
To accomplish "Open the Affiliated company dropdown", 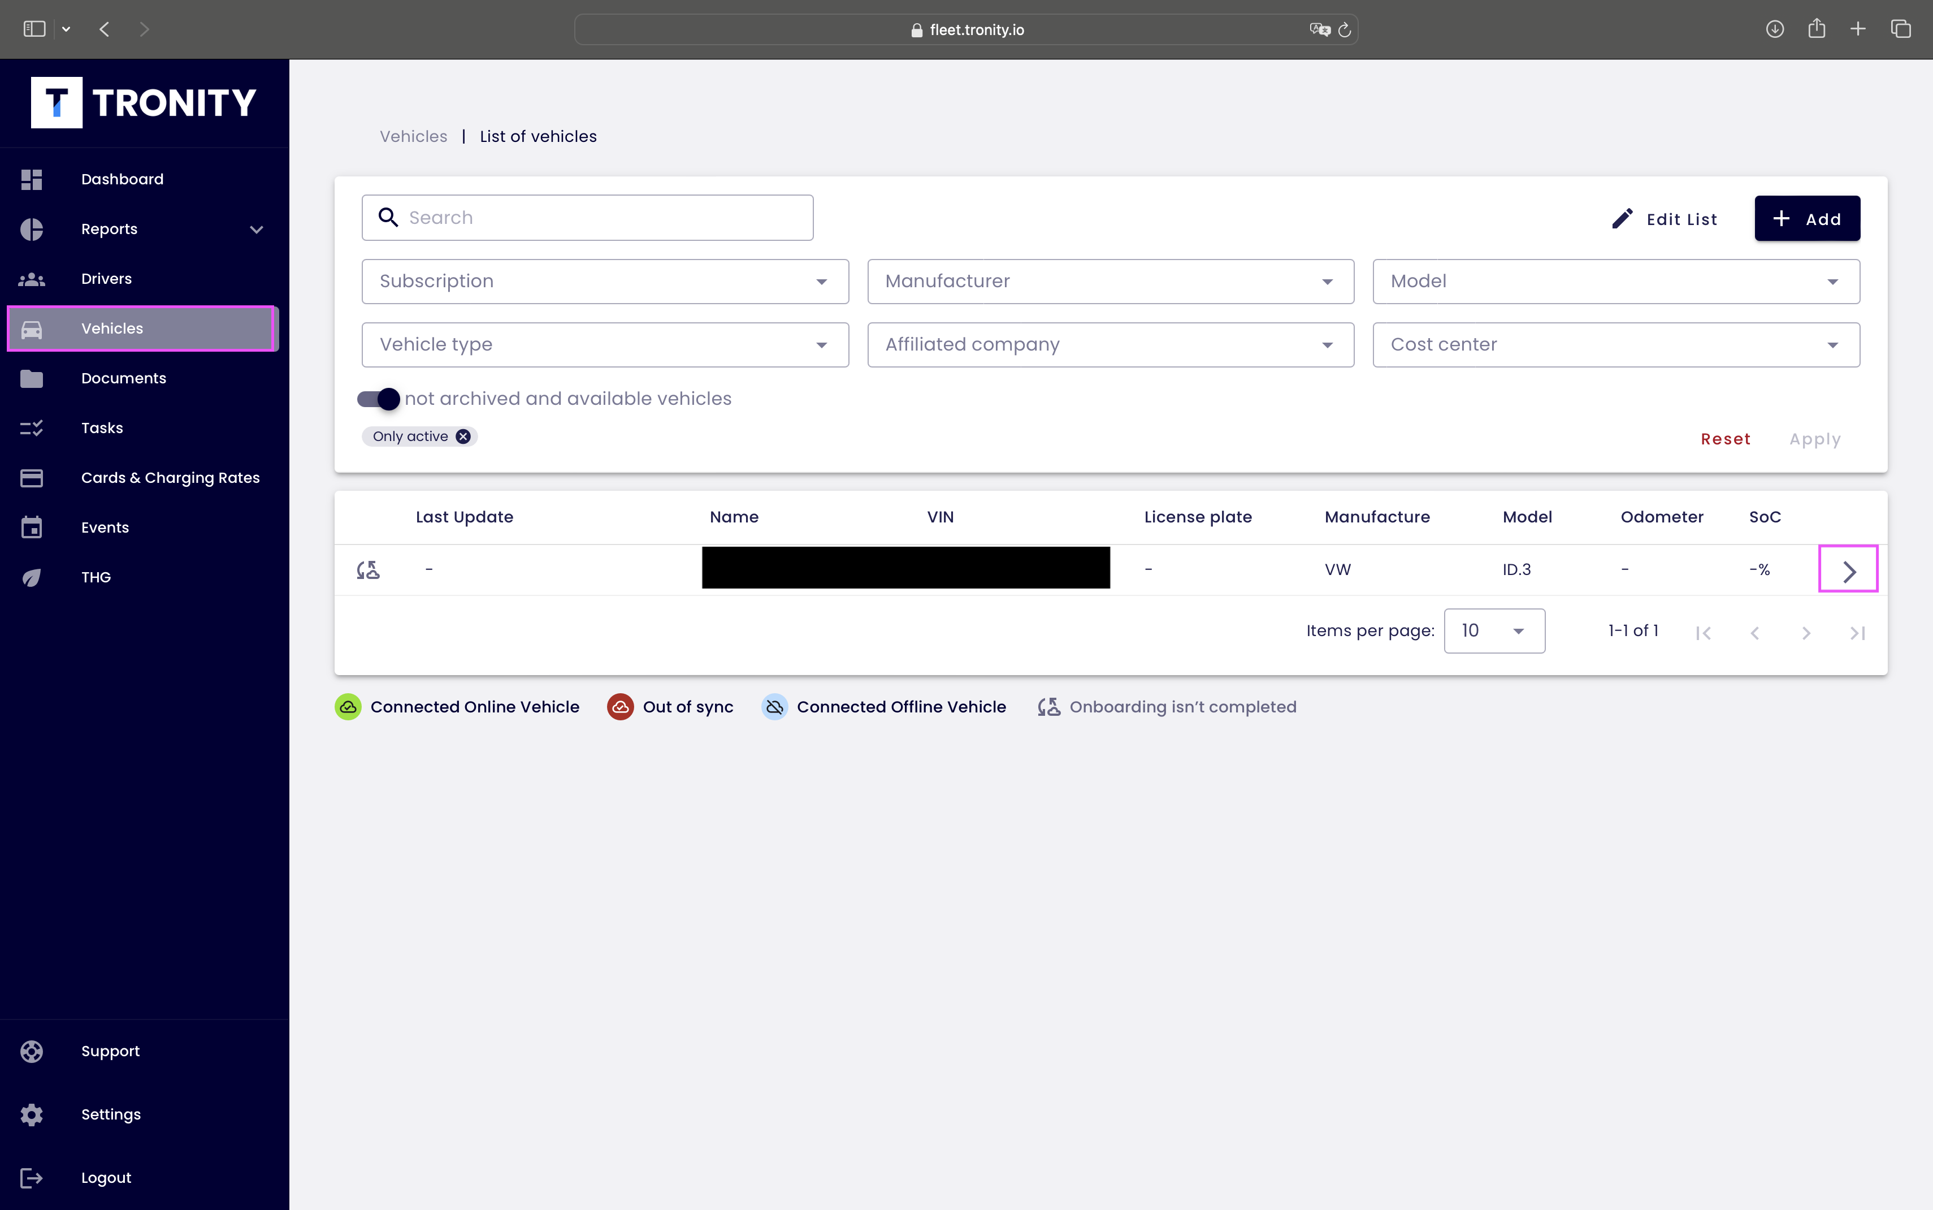I will [x=1110, y=345].
